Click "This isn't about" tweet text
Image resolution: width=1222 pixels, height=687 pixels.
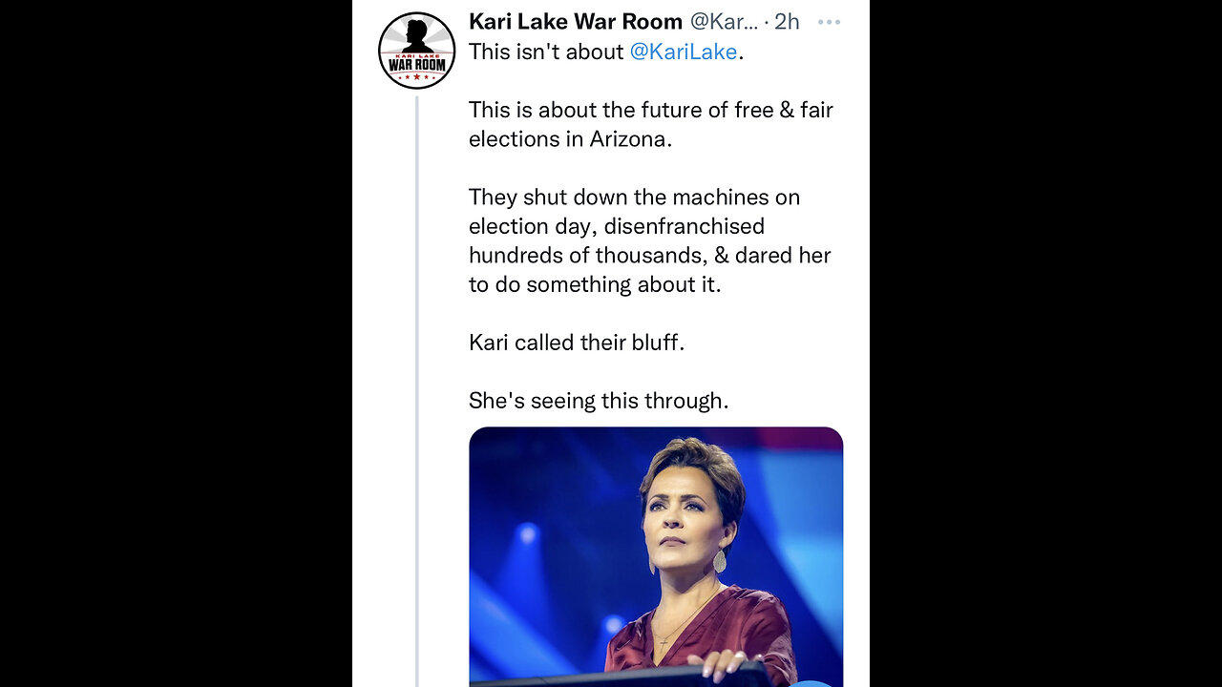point(546,52)
